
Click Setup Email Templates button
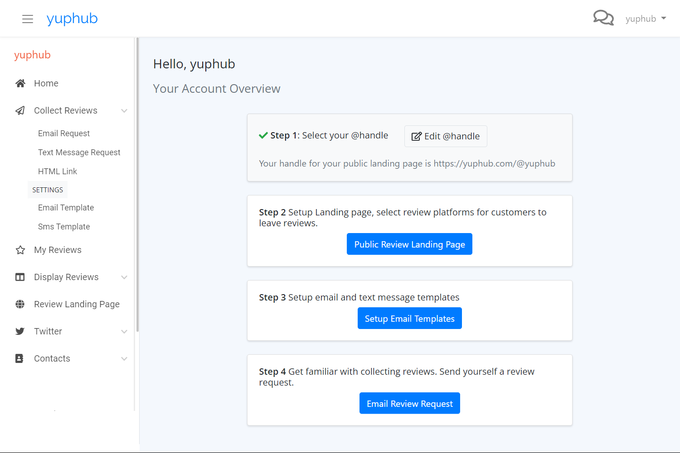click(x=410, y=318)
